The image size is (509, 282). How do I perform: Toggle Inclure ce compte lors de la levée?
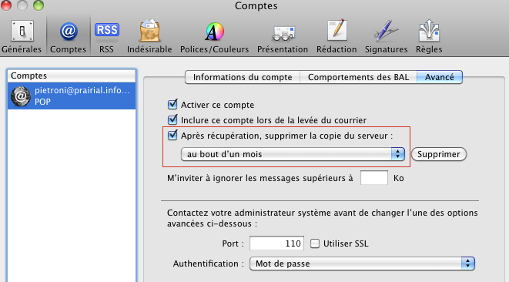172,120
